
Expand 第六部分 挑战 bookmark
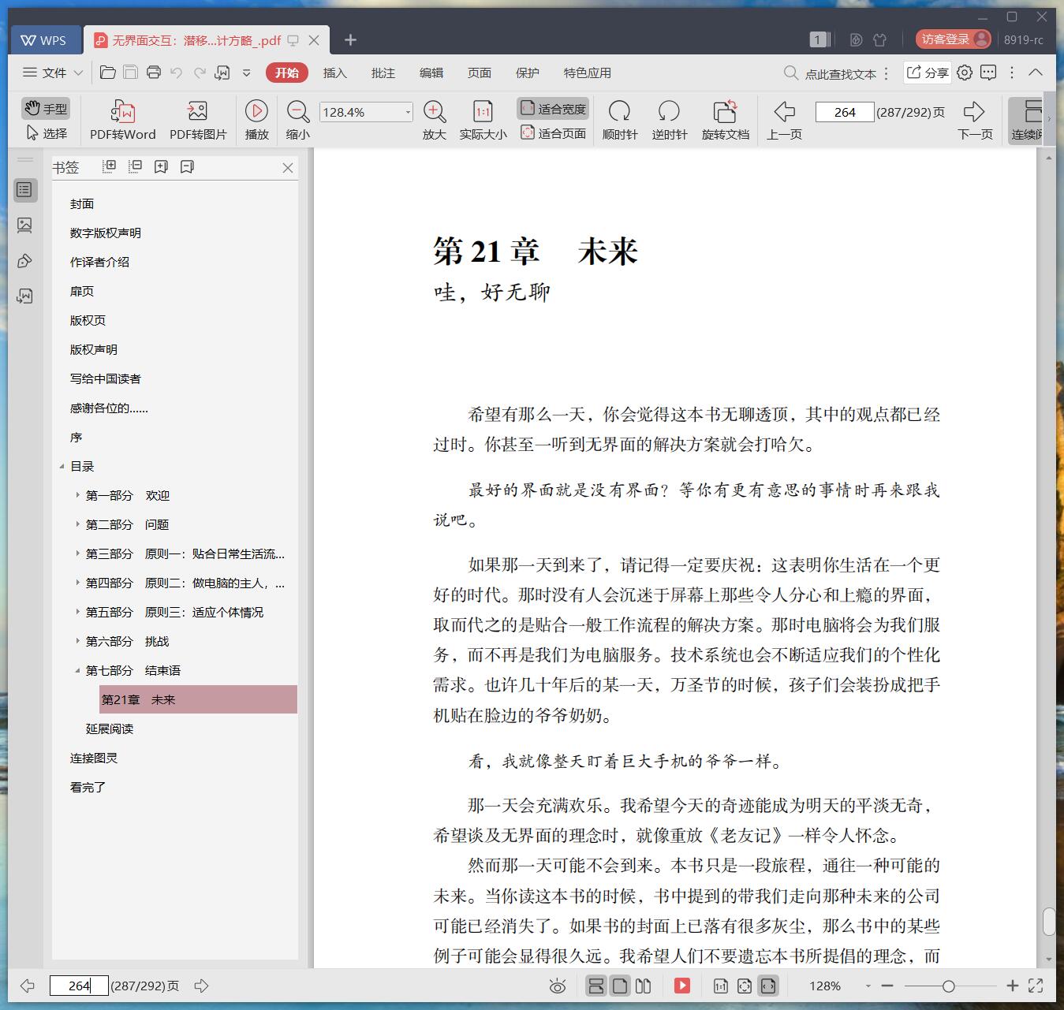click(x=77, y=642)
